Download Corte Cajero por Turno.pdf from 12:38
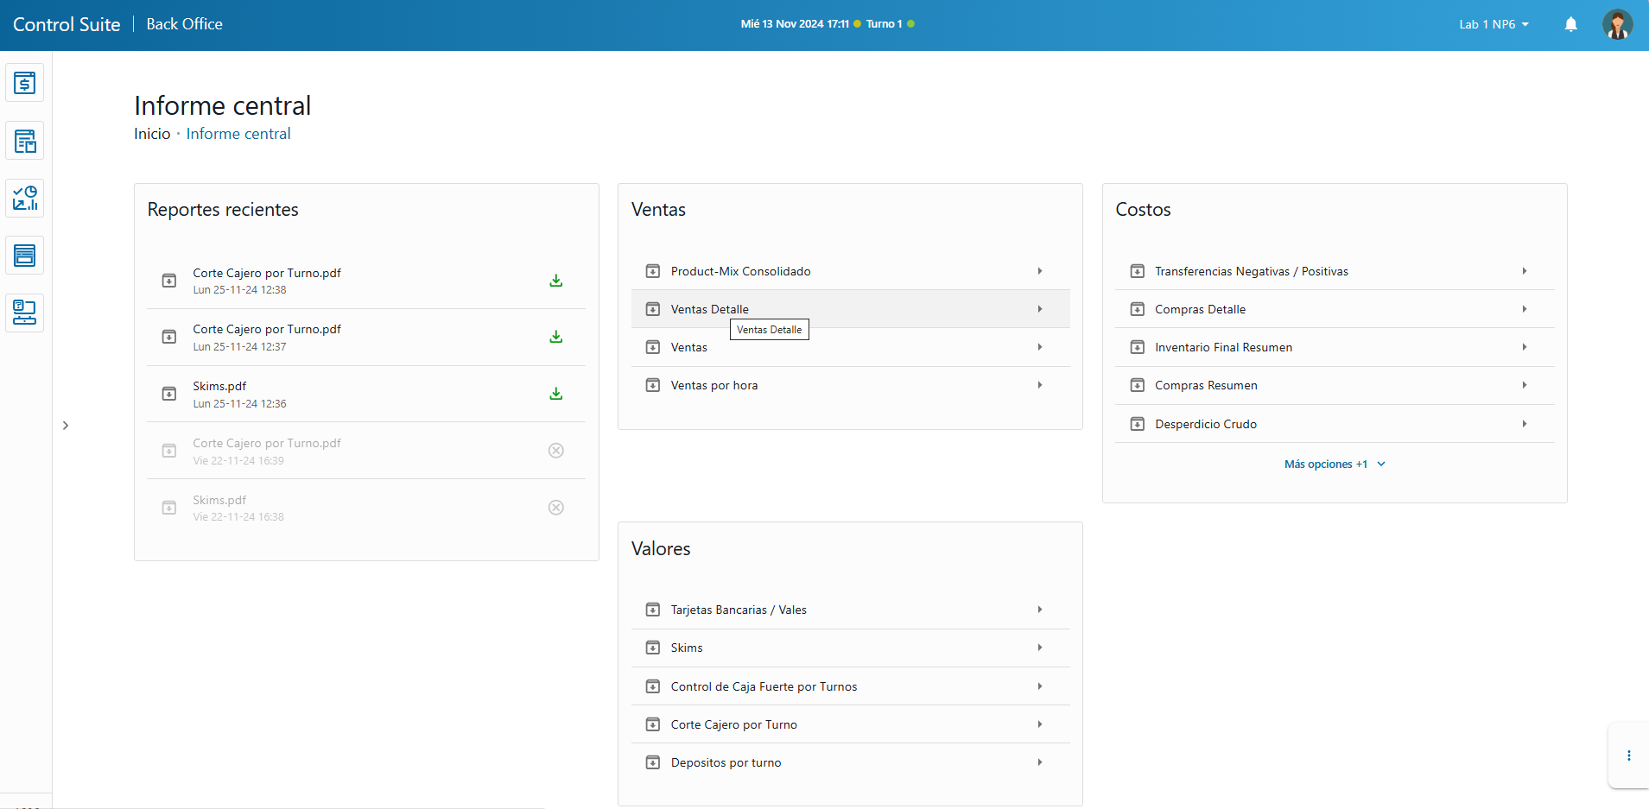Viewport: 1649px width, 809px height. (555, 281)
